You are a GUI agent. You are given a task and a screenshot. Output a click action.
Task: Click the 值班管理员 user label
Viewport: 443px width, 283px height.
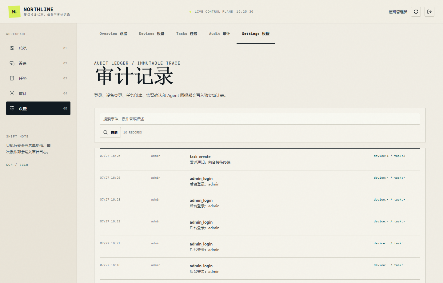tap(398, 12)
